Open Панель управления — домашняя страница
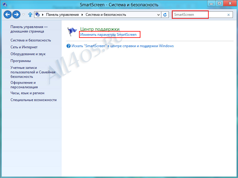 coord(29,29)
